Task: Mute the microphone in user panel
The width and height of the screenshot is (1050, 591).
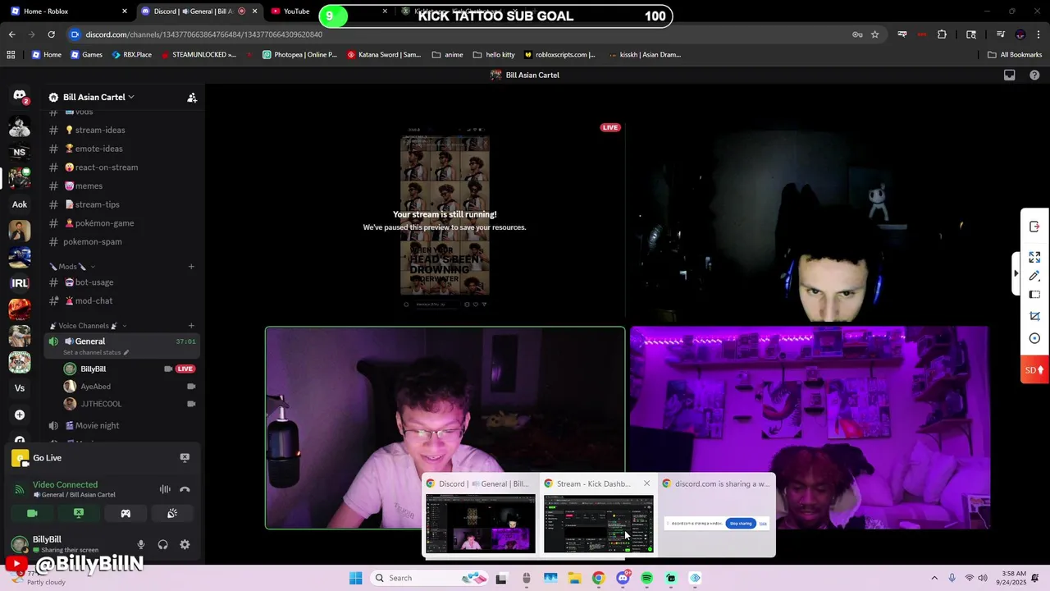Action: click(141, 544)
